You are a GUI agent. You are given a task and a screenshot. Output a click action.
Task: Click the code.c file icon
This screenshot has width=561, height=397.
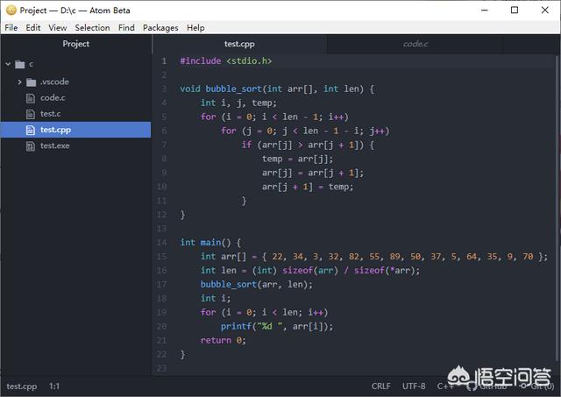tap(31, 98)
